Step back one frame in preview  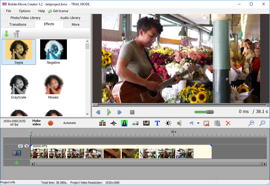tap(98, 112)
